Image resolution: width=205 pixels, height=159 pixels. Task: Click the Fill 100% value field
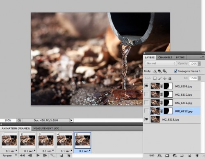[194, 78]
